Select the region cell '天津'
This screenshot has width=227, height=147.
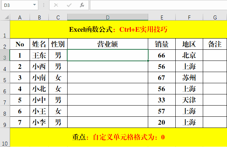click(x=189, y=100)
